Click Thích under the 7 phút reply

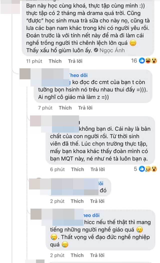point(65,108)
